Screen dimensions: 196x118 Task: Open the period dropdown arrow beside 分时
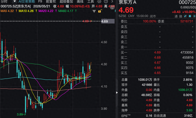tap(15, 2)
